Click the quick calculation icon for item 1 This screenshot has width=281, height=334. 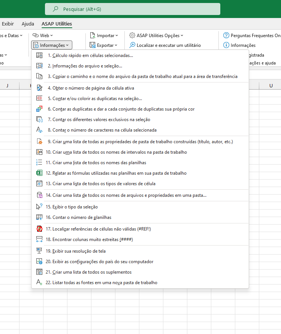39,55
